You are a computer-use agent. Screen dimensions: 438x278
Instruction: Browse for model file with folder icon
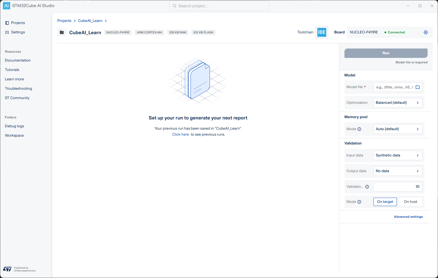coord(418,87)
